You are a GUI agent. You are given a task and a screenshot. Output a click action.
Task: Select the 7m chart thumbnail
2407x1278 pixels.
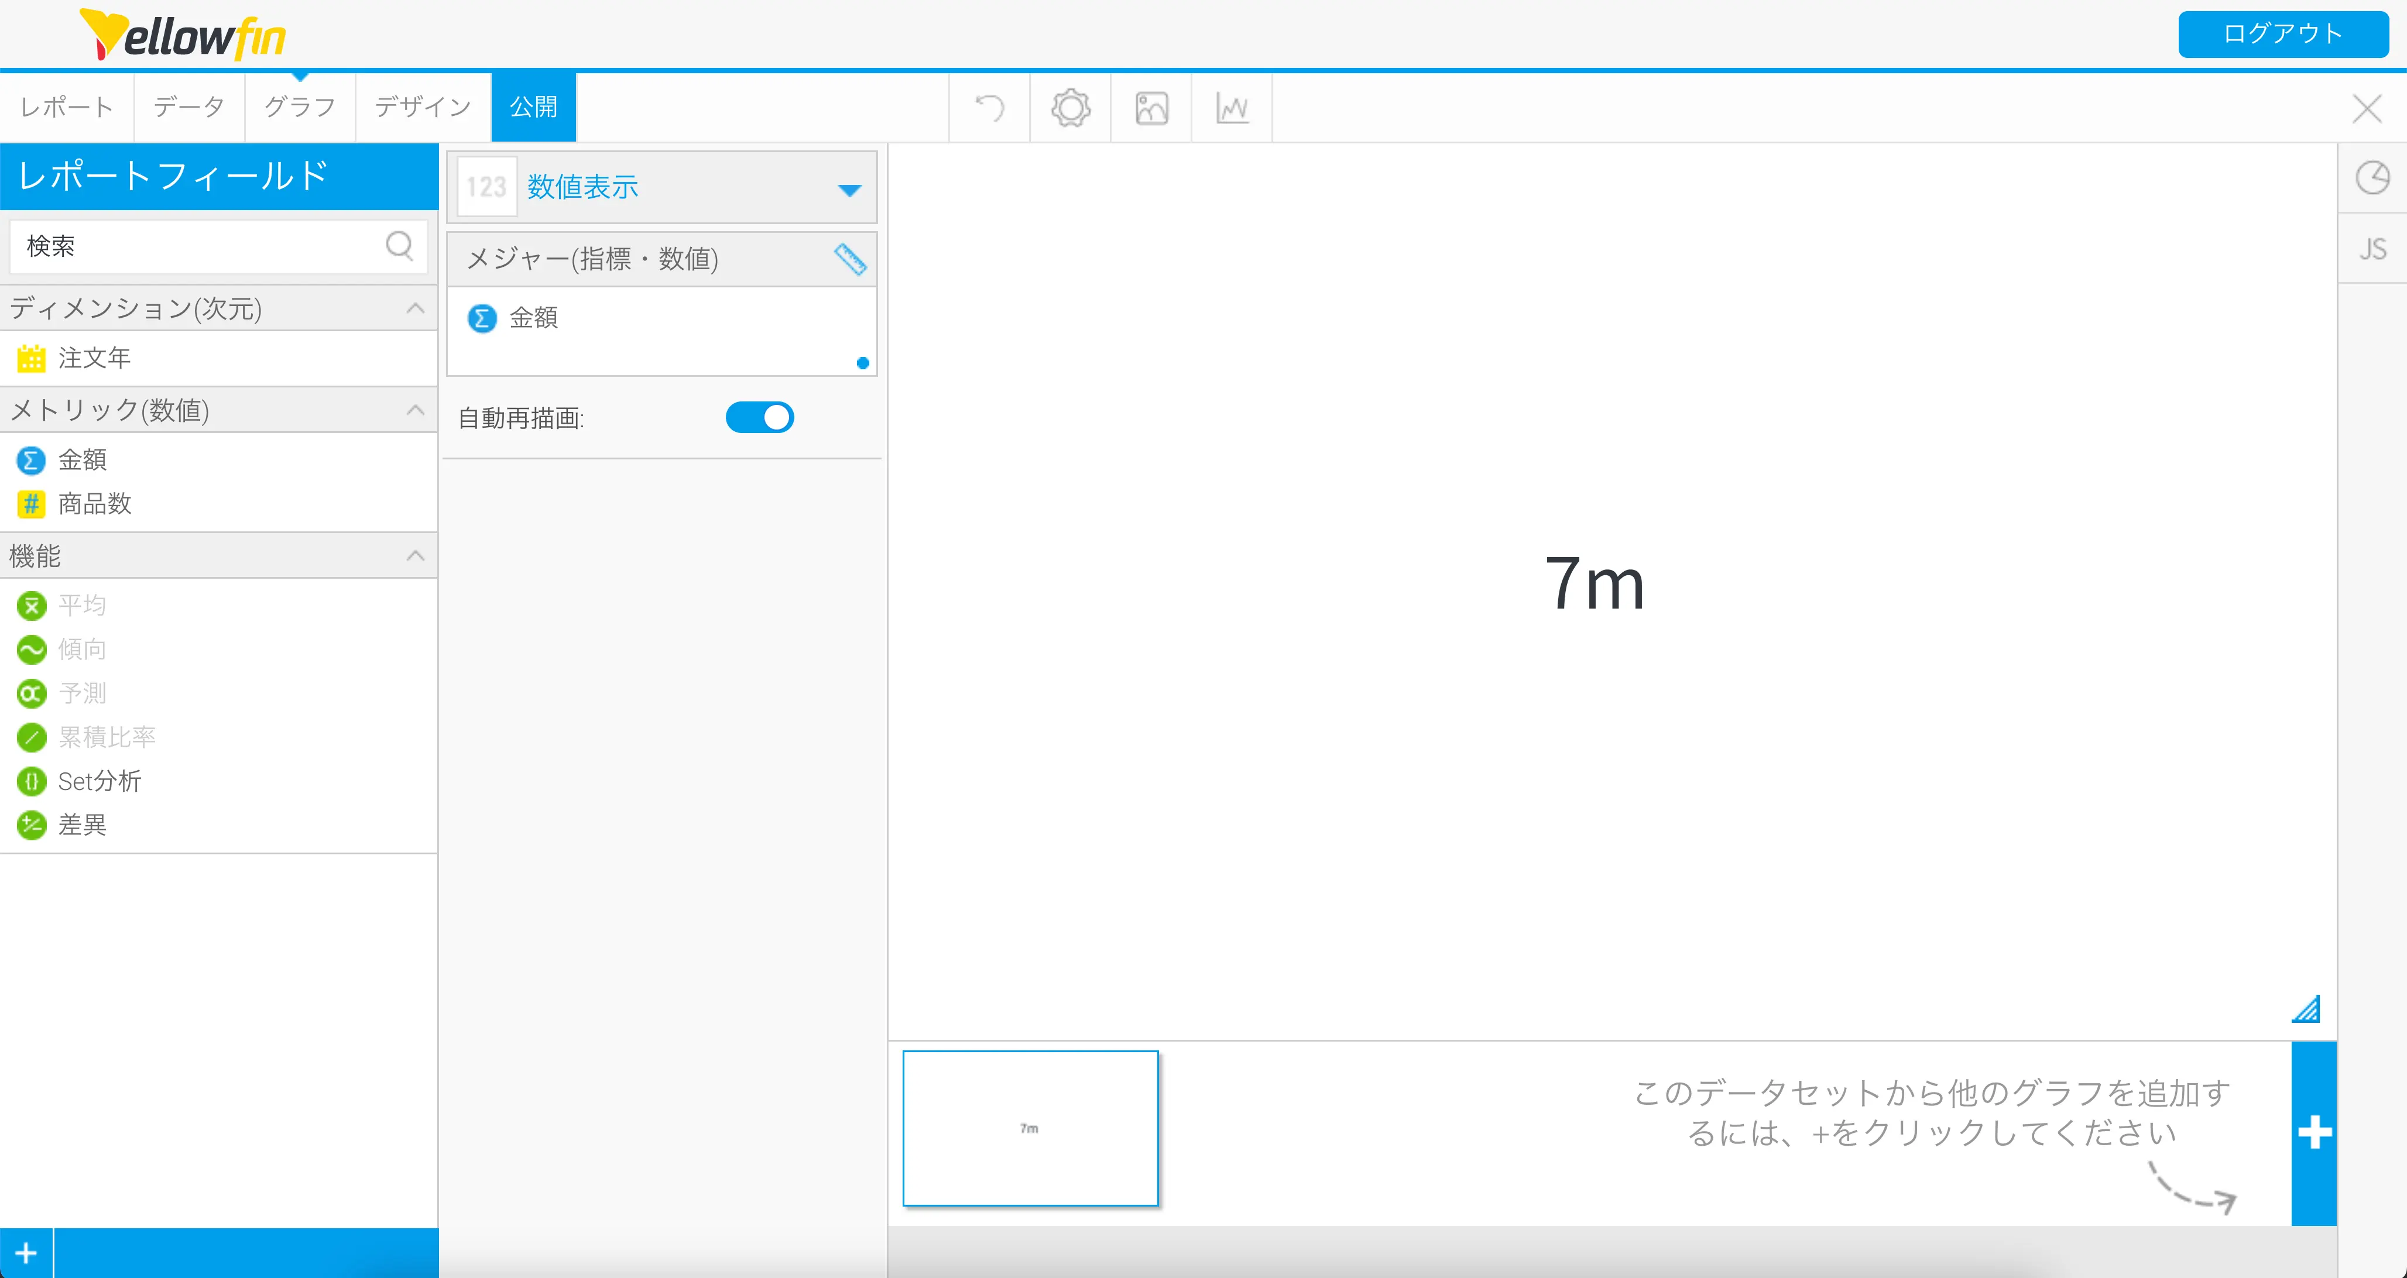[1030, 1129]
